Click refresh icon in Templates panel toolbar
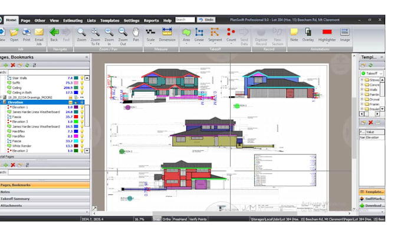Image resolution: width=401 pixels, height=225 pixels. tap(370, 65)
